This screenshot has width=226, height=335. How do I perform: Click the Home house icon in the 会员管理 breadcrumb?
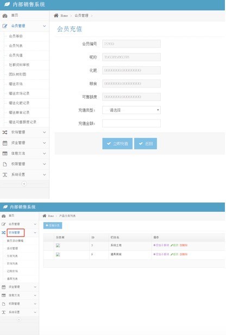tap(56, 15)
